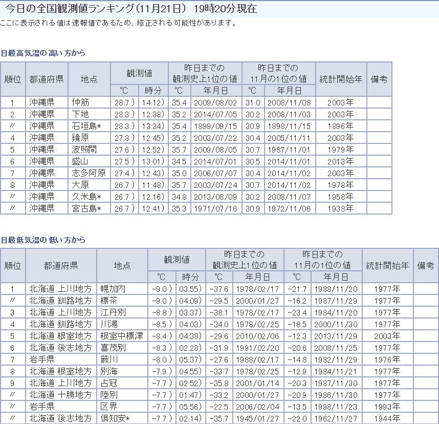
Task: Click the November date 1962/11/27
Action: point(336,418)
